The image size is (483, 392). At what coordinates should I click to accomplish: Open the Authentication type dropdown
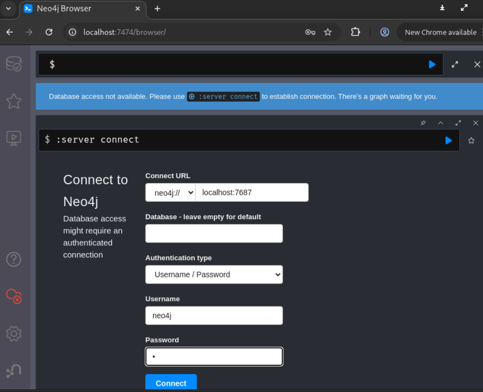[x=214, y=275]
